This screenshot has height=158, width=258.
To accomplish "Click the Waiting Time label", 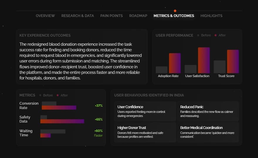I will (x=26, y=133).
